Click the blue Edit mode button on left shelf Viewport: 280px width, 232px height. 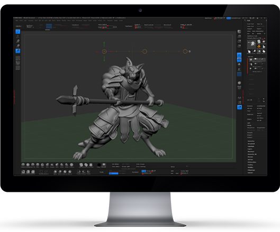(x=18, y=32)
